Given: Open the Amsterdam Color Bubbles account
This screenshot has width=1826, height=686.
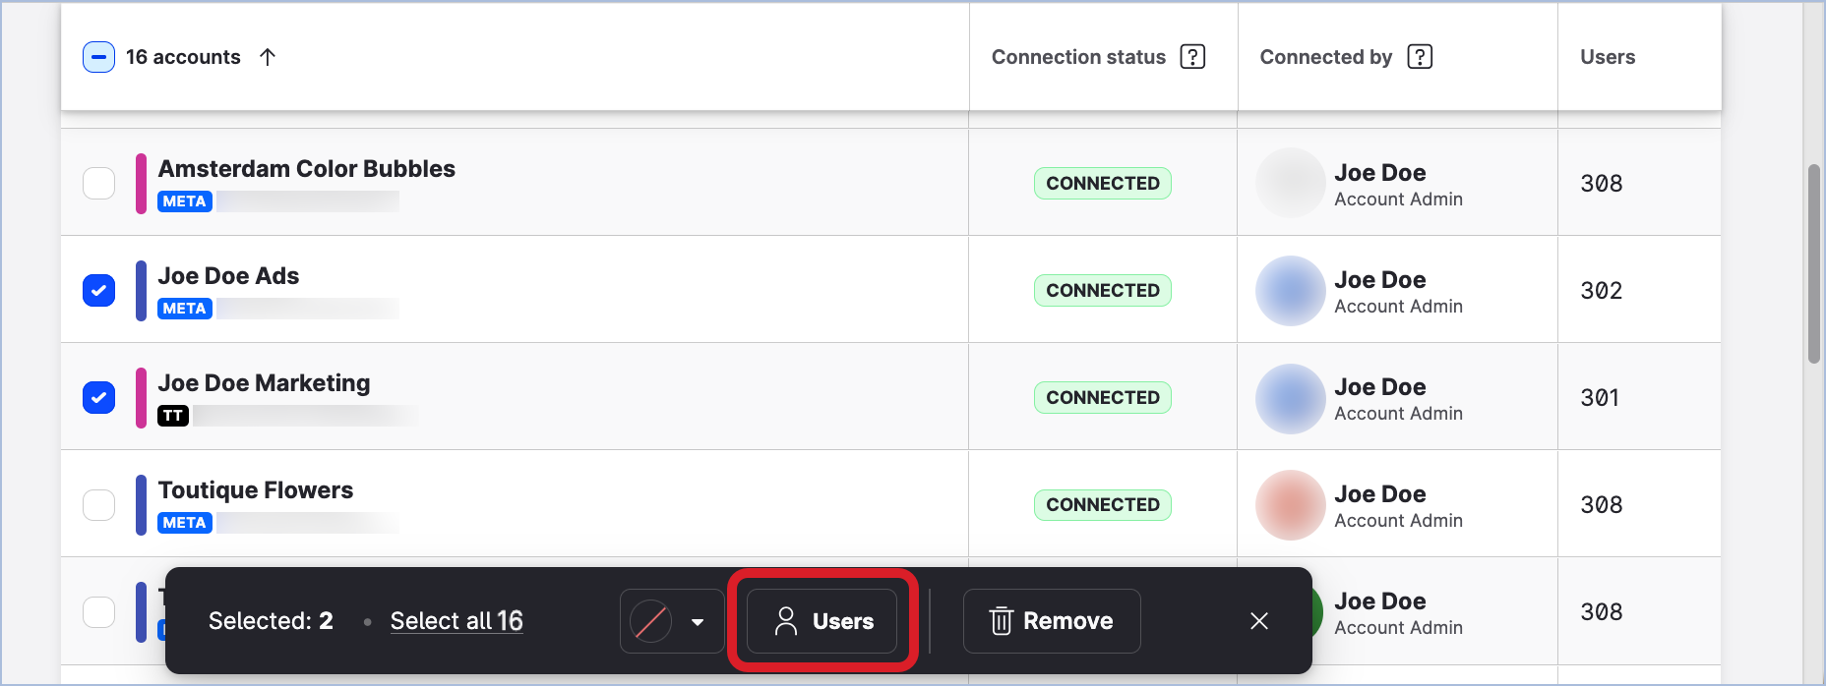Looking at the screenshot, I should [x=308, y=168].
